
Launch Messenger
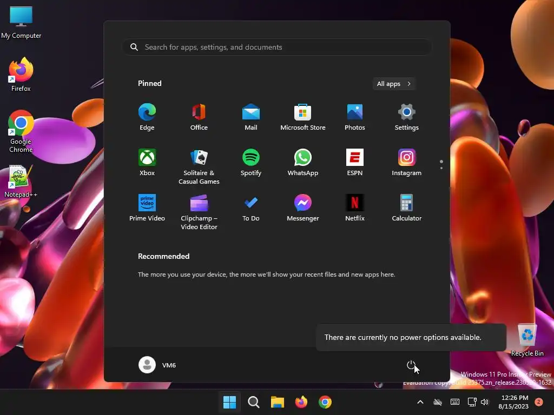point(303,208)
